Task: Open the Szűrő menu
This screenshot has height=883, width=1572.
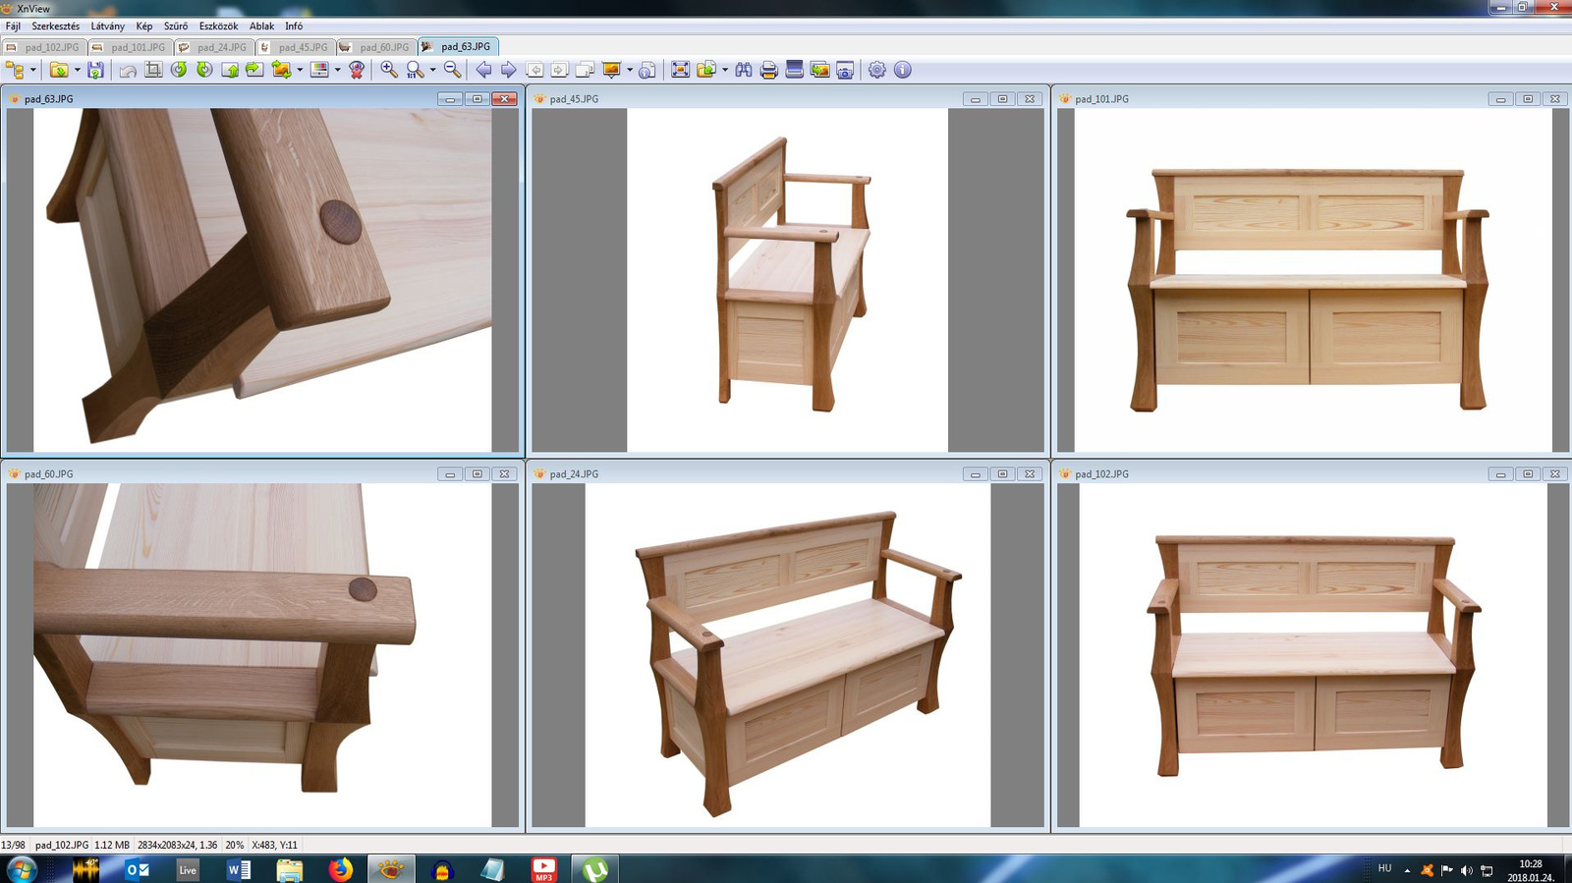Action: [176, 27]
